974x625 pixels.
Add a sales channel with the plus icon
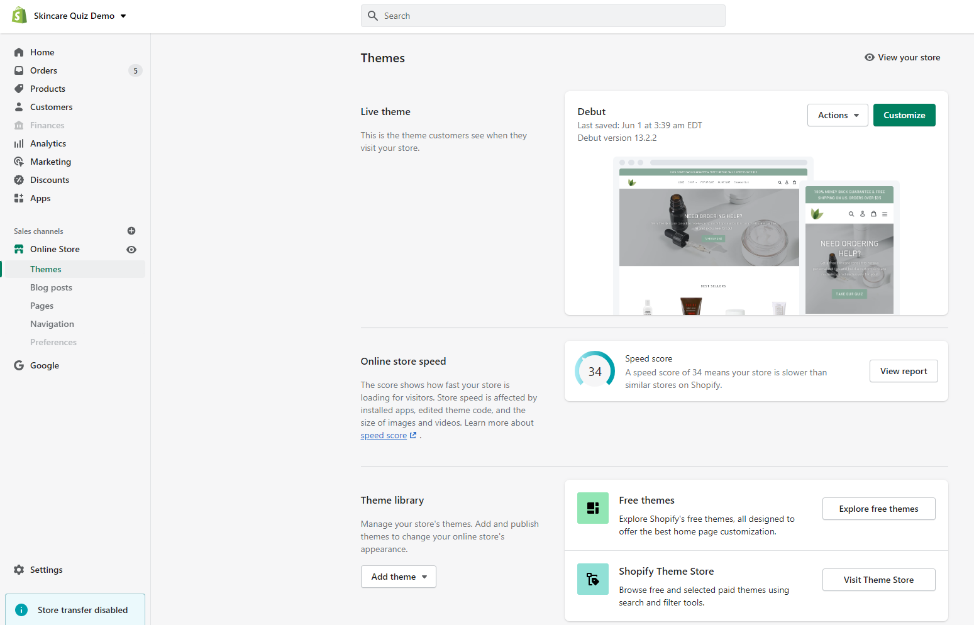click(x=131, y=231)
